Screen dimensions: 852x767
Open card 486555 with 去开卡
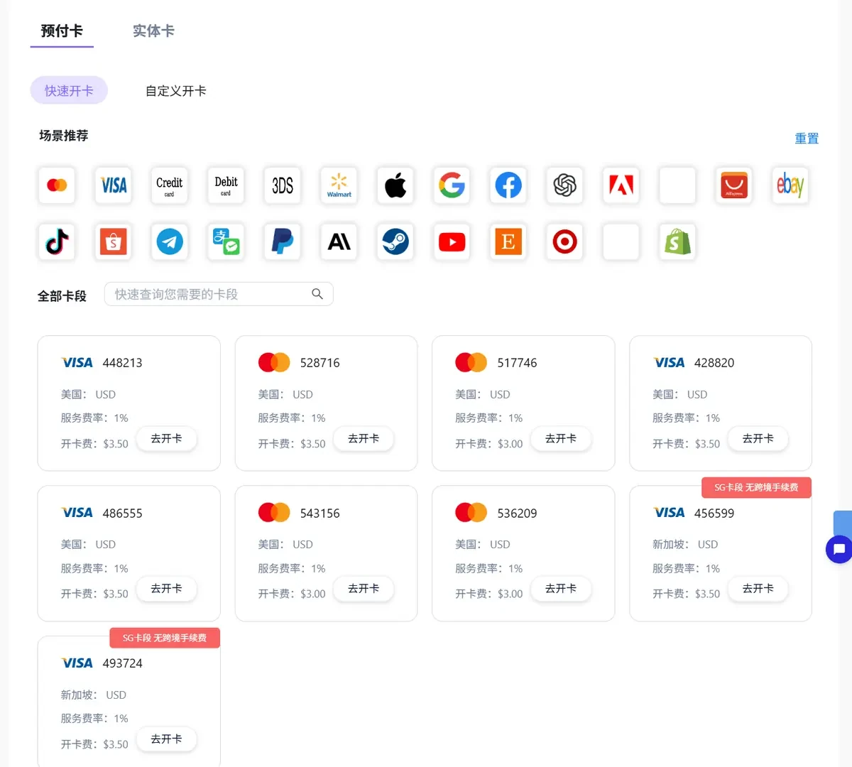(166, 589)
